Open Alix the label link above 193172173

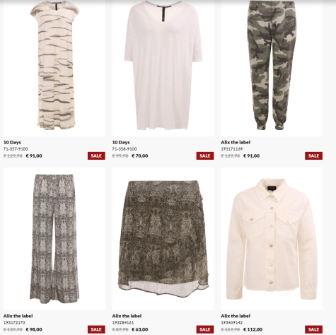click(18, 316)
